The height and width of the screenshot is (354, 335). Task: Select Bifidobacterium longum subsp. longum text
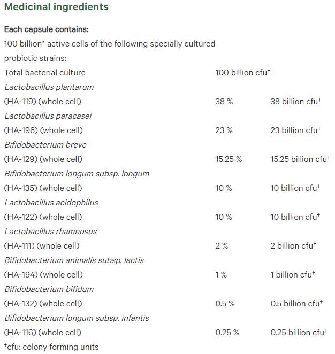(x=77, y=173)
